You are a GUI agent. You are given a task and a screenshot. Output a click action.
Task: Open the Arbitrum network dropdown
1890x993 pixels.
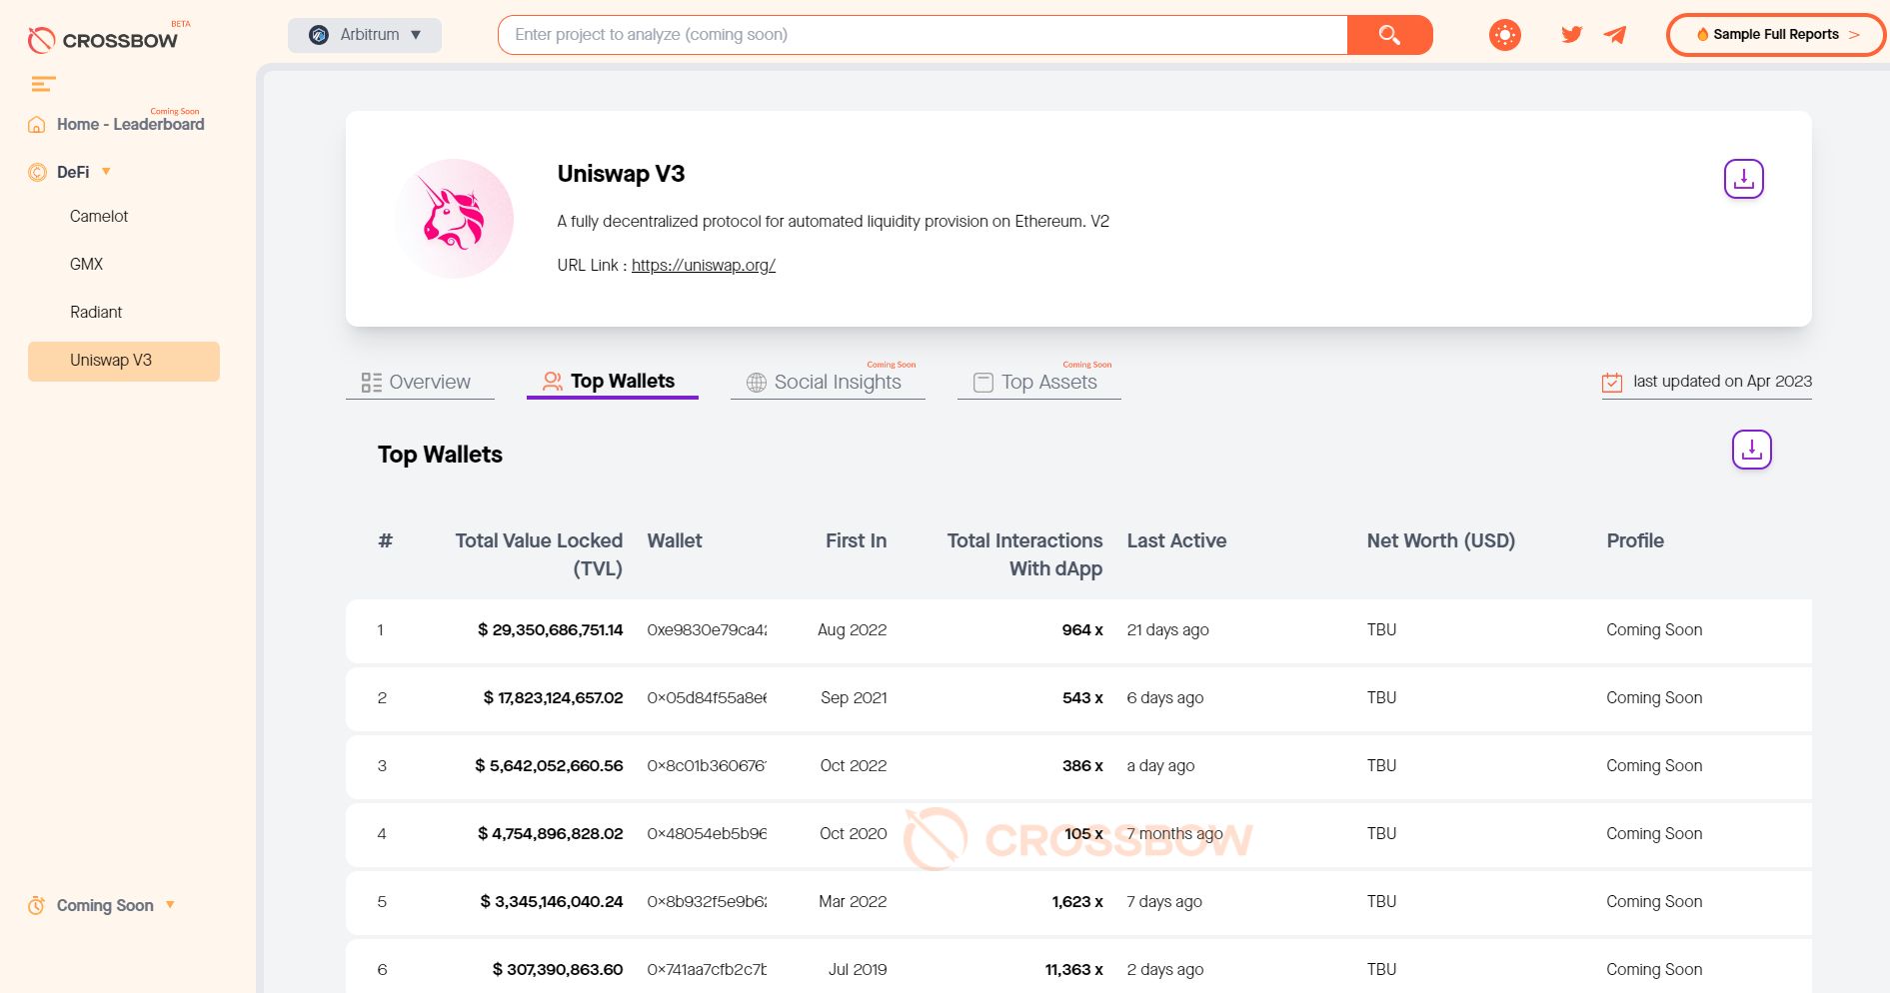365,35
